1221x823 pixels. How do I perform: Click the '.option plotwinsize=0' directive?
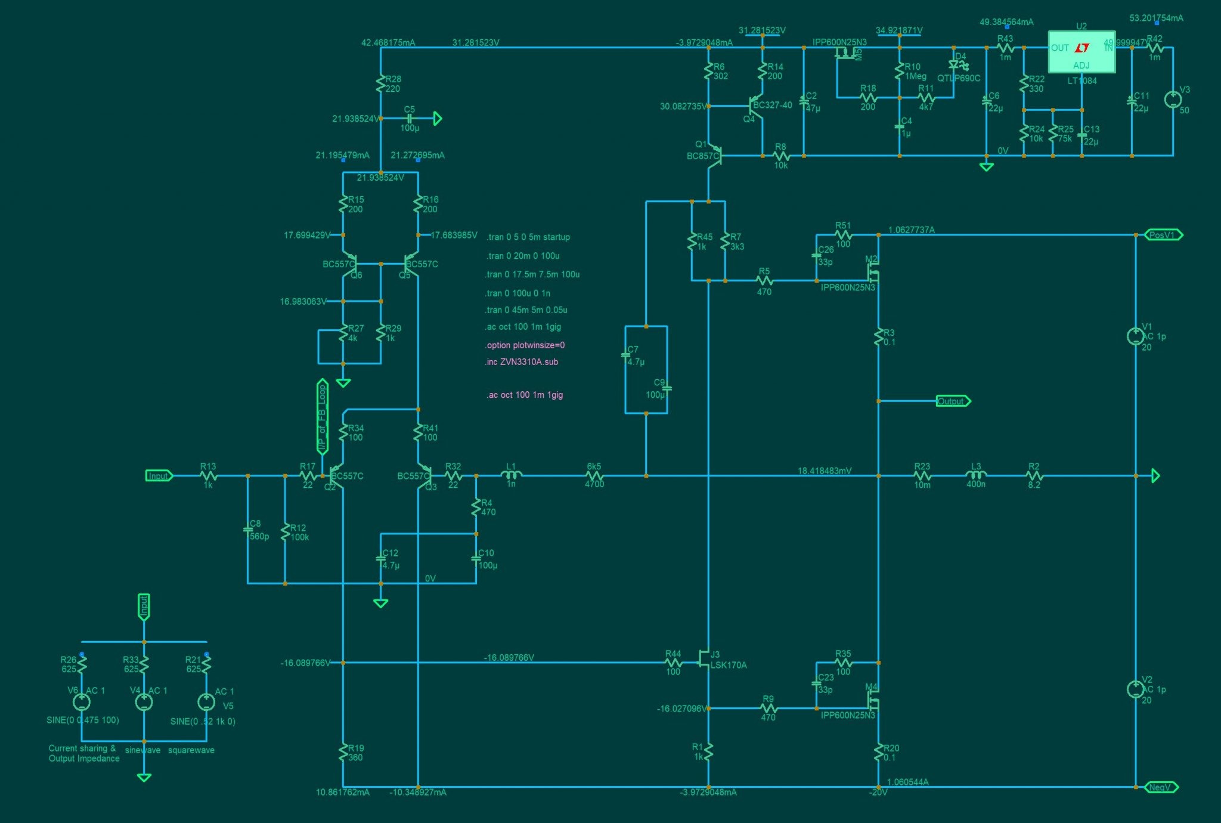(525, 345)
